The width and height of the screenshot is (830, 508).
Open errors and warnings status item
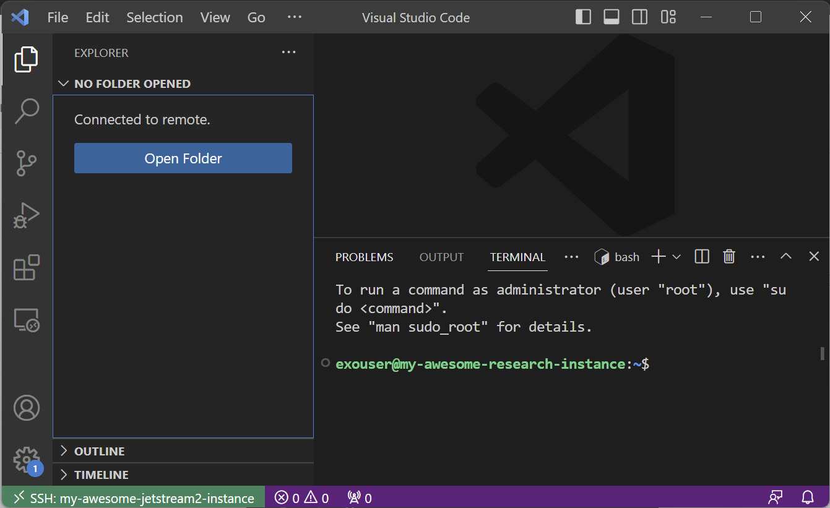(302, 497)
